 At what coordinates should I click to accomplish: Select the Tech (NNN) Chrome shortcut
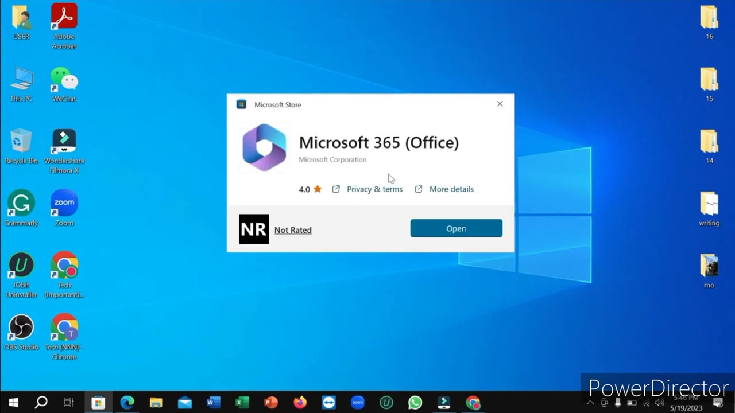pyautogui.click(x=64, y=337)
